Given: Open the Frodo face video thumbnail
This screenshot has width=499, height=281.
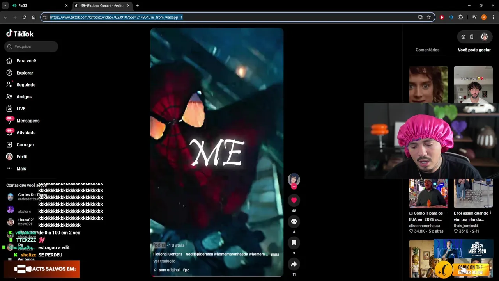Looking at the screenshot, I should coord(428,84).
